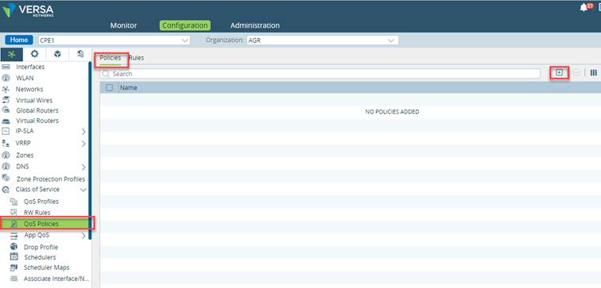Open Zones in the sidebar
Screen dimensions: 601x288
click(x=25, y=156)
